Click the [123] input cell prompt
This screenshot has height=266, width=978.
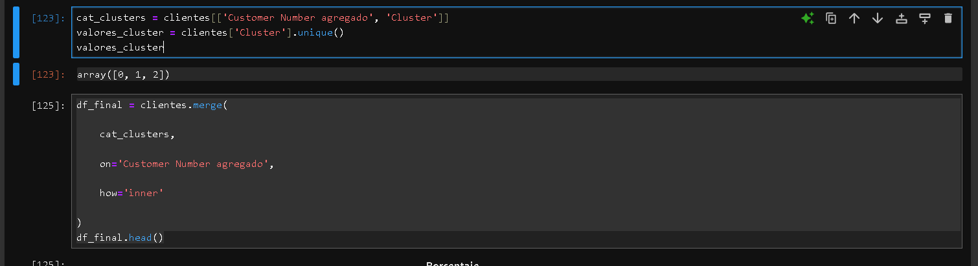tap(48, 18)
